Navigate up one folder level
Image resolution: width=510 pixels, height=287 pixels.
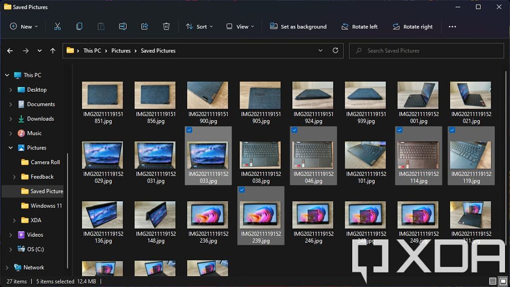[53, 50]
